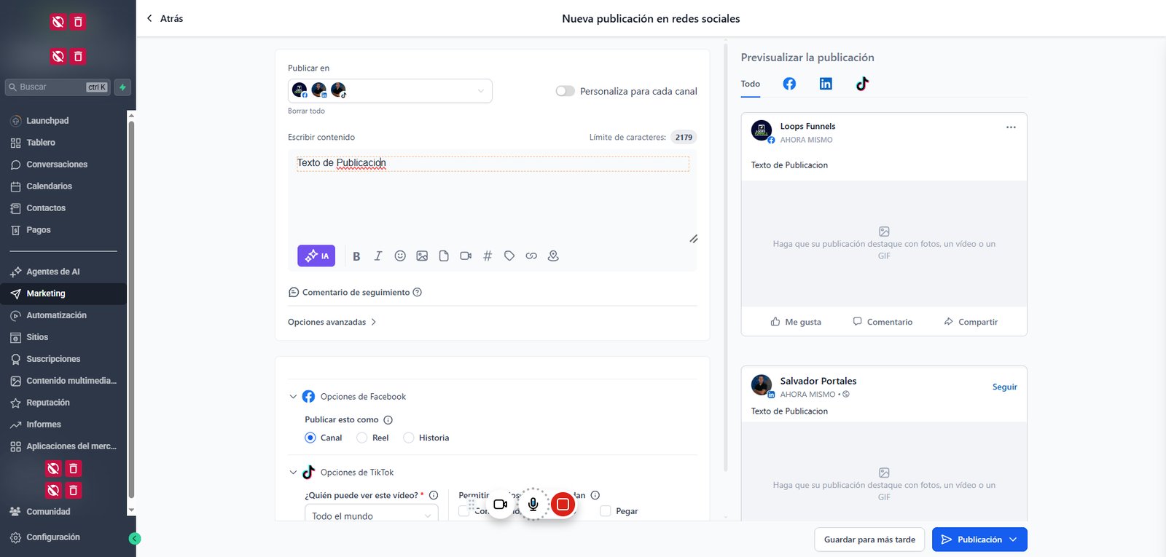This screenshot has height=557, width=1166.
Task: Add an image to the post
Action: point(422,256)
